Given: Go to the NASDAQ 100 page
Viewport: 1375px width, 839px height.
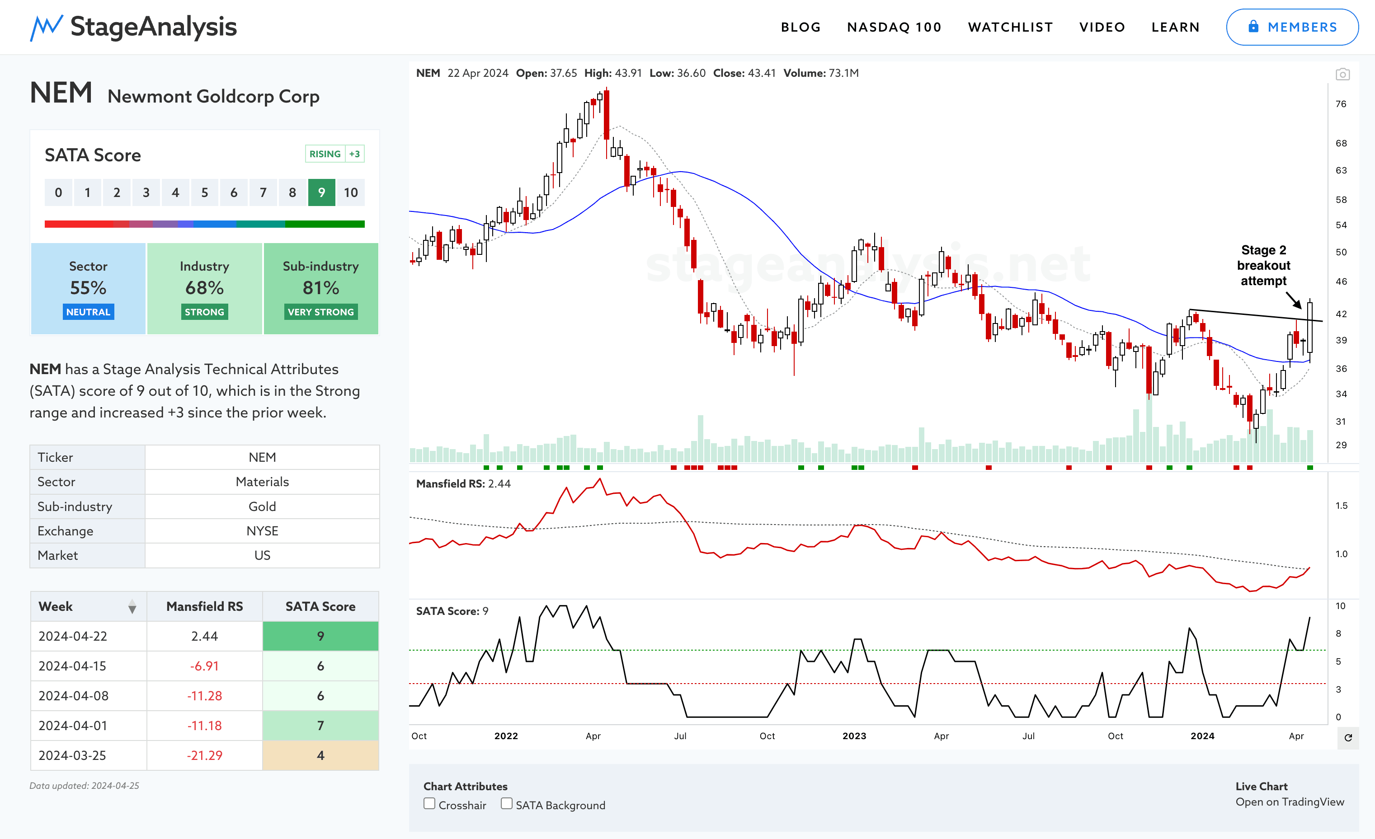Looking at the screenshot, I should [x=894, y=28].
